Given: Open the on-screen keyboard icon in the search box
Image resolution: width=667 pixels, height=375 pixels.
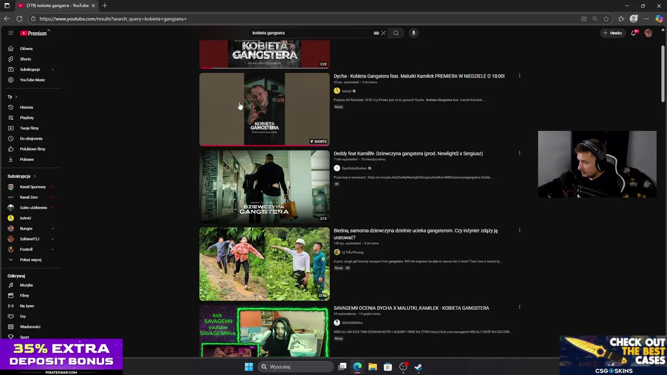Looking at the screenshot, I should pos(376,33).
